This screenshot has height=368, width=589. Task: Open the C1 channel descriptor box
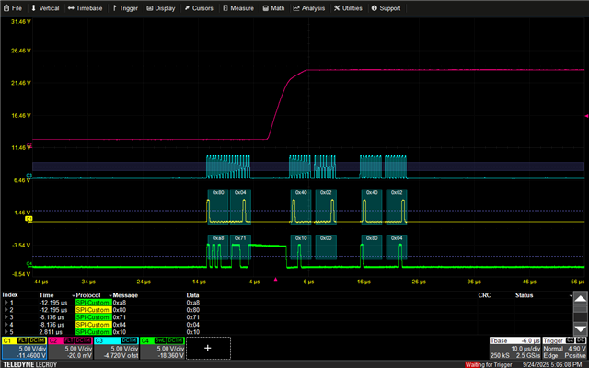coord(22,349)
